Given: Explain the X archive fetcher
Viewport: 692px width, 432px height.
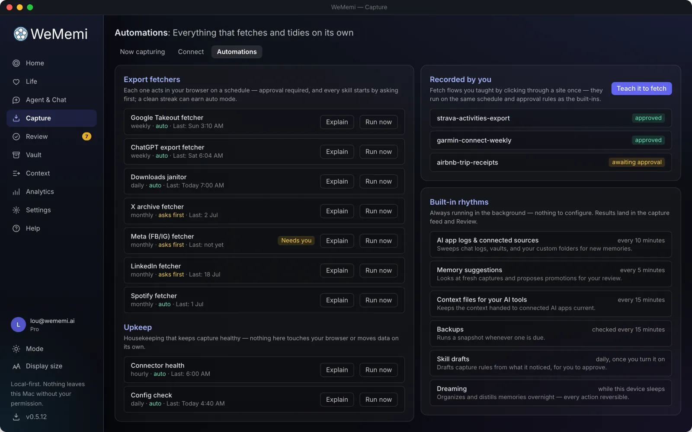Looking at the screenshot, I should [337, 211].
